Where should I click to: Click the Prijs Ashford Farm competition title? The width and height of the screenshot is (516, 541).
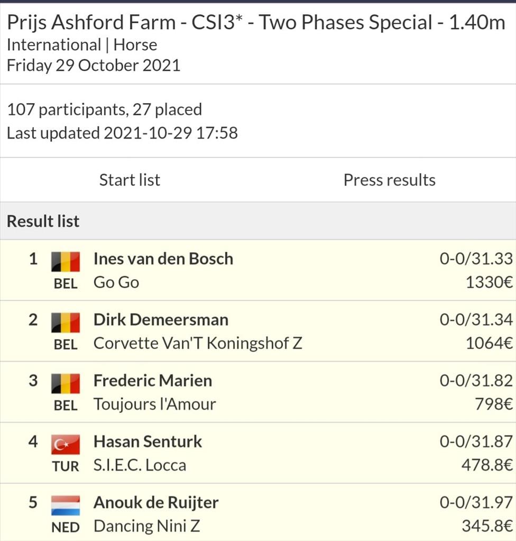click(x=256, y=23)
